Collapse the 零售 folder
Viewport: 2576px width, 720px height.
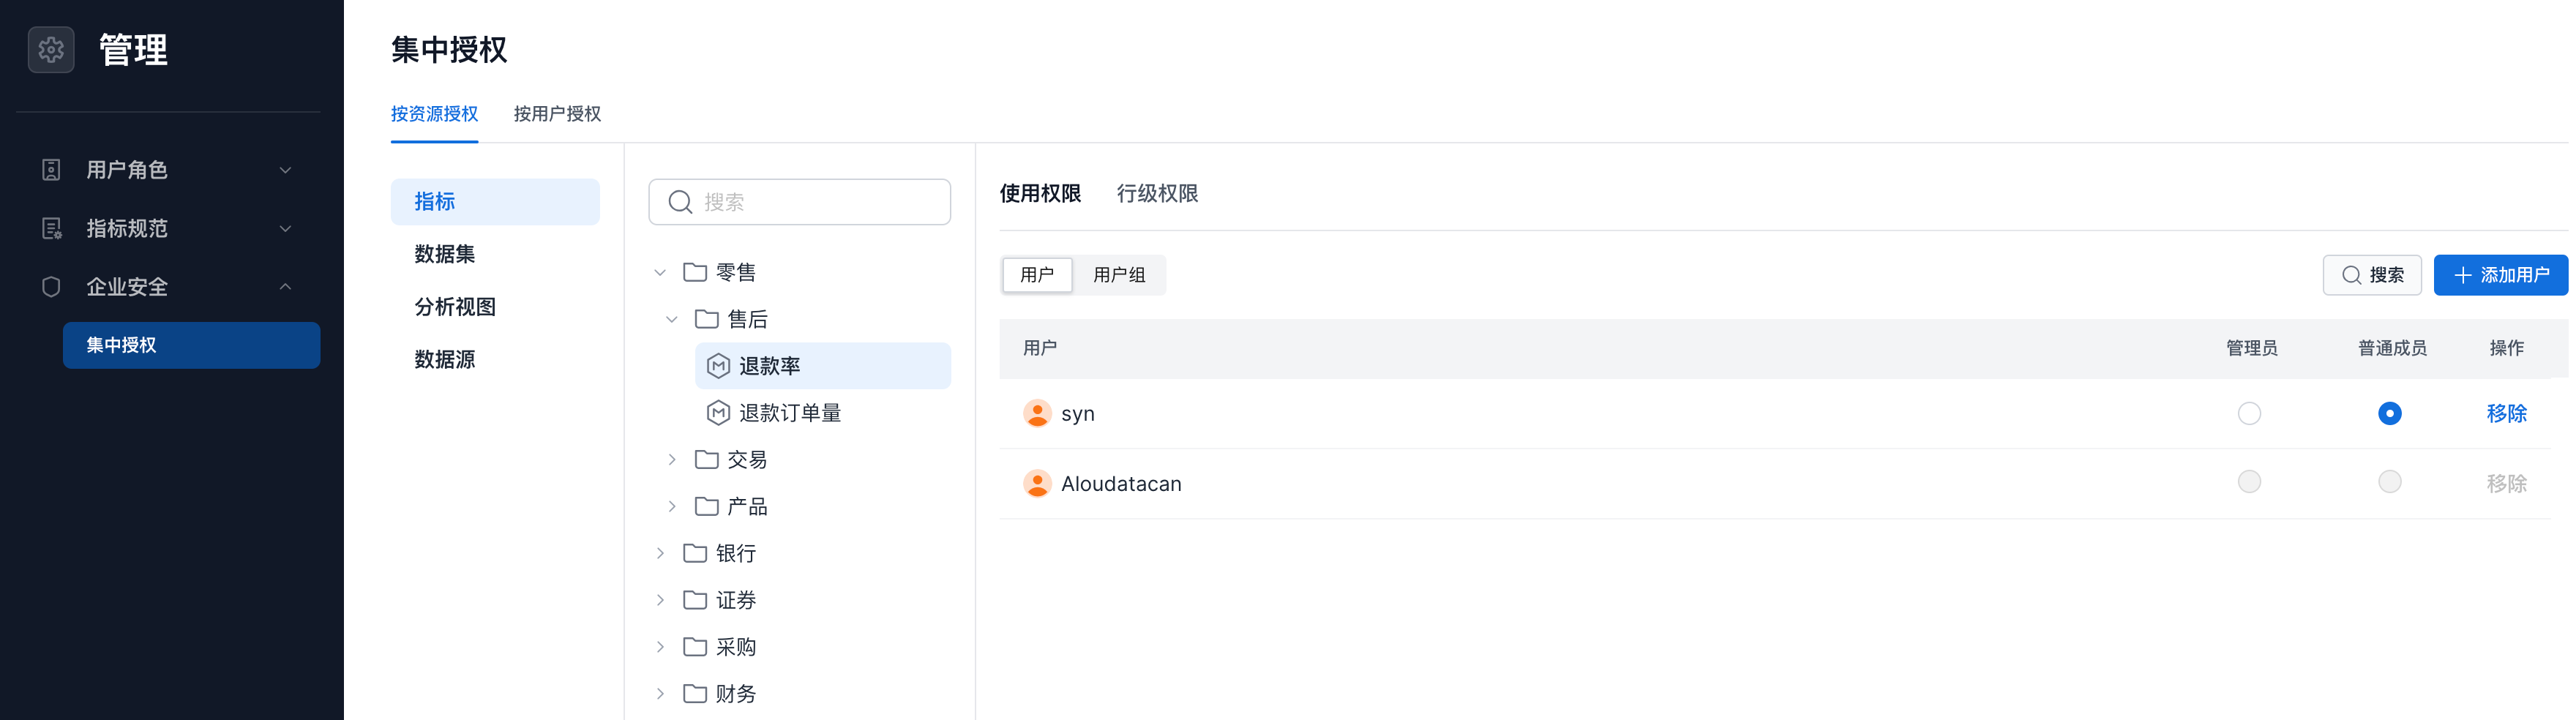point(660,273)
